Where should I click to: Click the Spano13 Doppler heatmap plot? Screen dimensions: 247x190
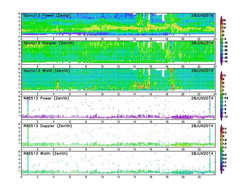click(x=118, y=53)
